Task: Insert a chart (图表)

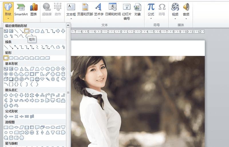Action: coord(33,10)
